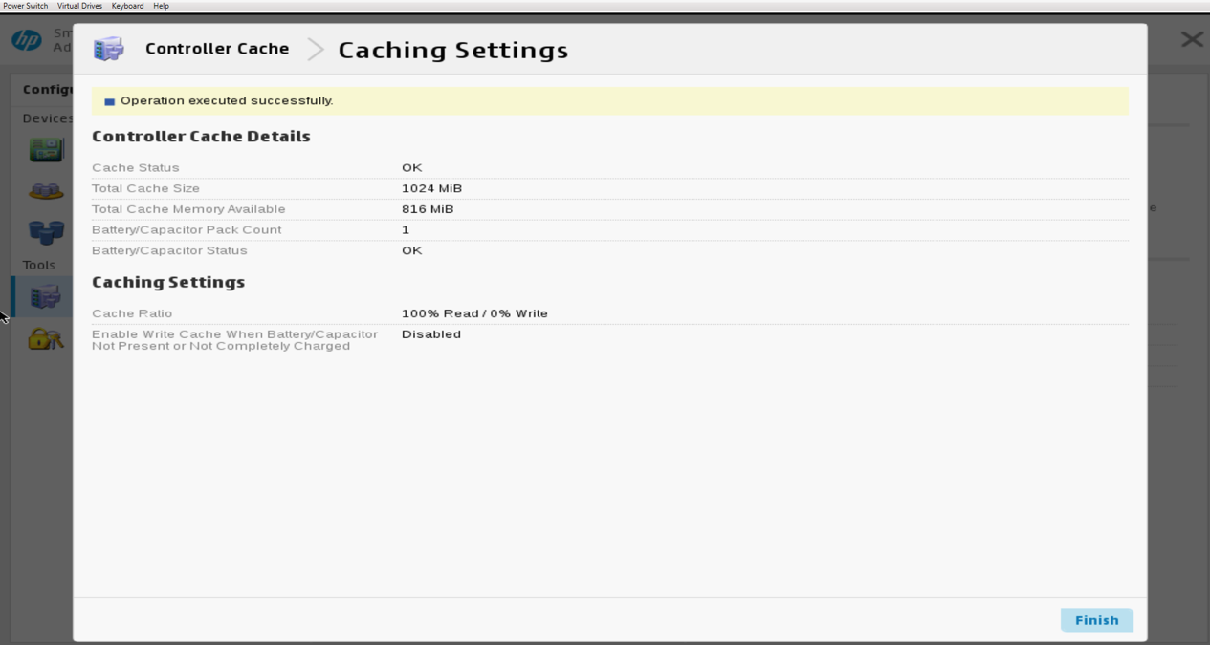Click the Configure heading in sidebar
The width and height of the screenshot is (1210, 645).
48,89
